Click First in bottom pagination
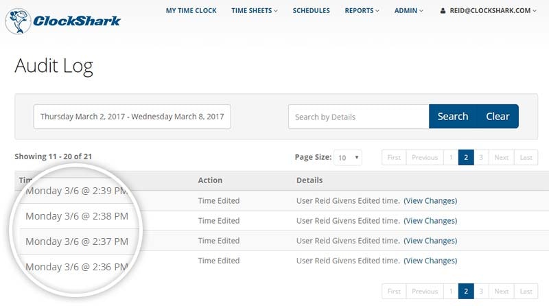Image resolution: width=549 pixels, height=306 pixels. 394,292
